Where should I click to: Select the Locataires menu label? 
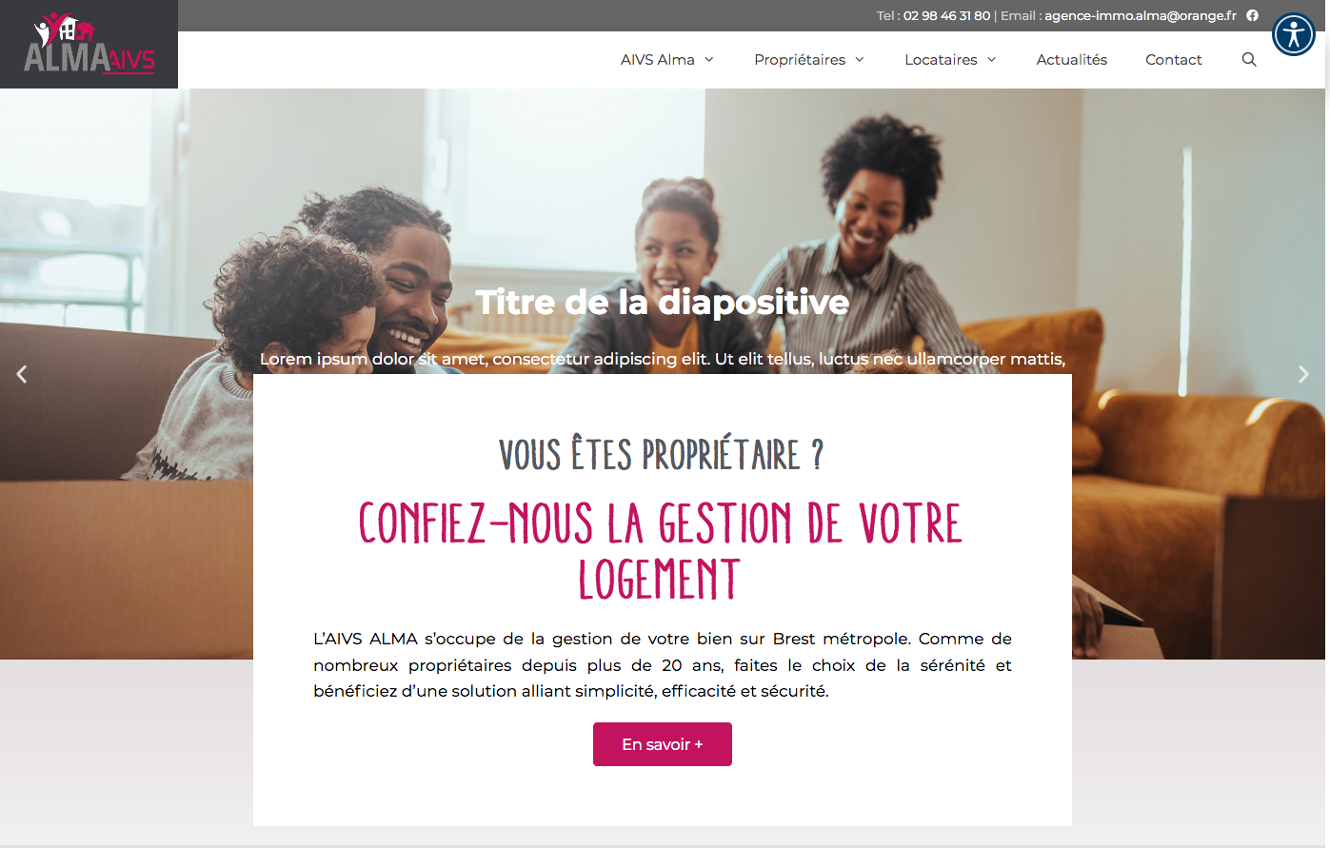tap(941, 59)
